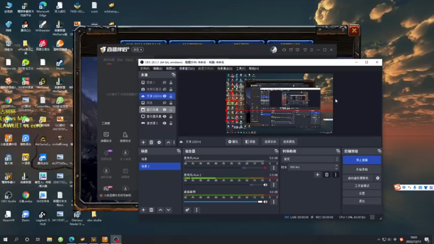Hide the 窗口采集 window capture source
The width and height of the screenshot is (434, 244).
pos(164,110)
